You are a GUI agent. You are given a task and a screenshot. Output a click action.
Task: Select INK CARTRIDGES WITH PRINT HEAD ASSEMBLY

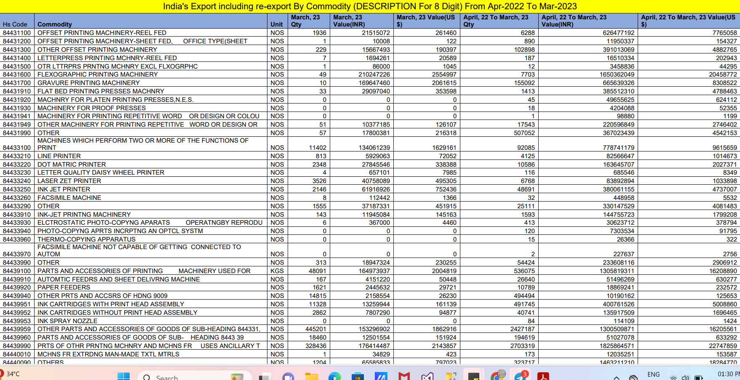pos(150,304)
